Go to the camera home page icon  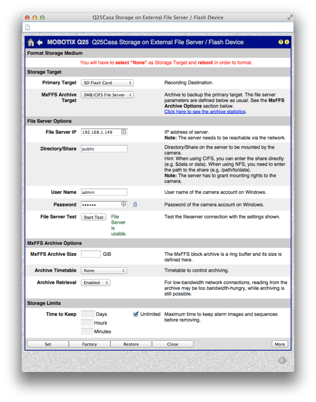[31, 43]
